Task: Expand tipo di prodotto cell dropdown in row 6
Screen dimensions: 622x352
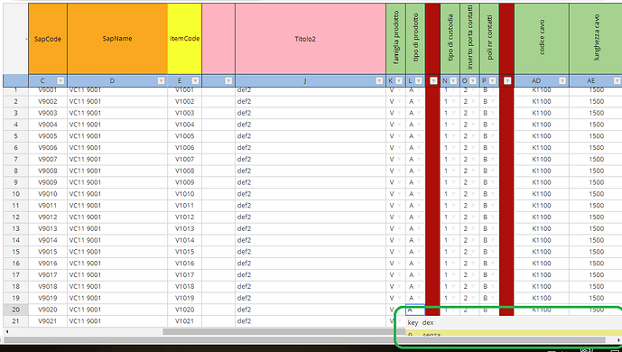Action: tap(419, 147)
